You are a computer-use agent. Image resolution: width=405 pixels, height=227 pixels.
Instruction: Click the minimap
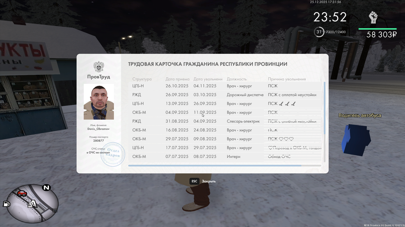pos(33,204)
